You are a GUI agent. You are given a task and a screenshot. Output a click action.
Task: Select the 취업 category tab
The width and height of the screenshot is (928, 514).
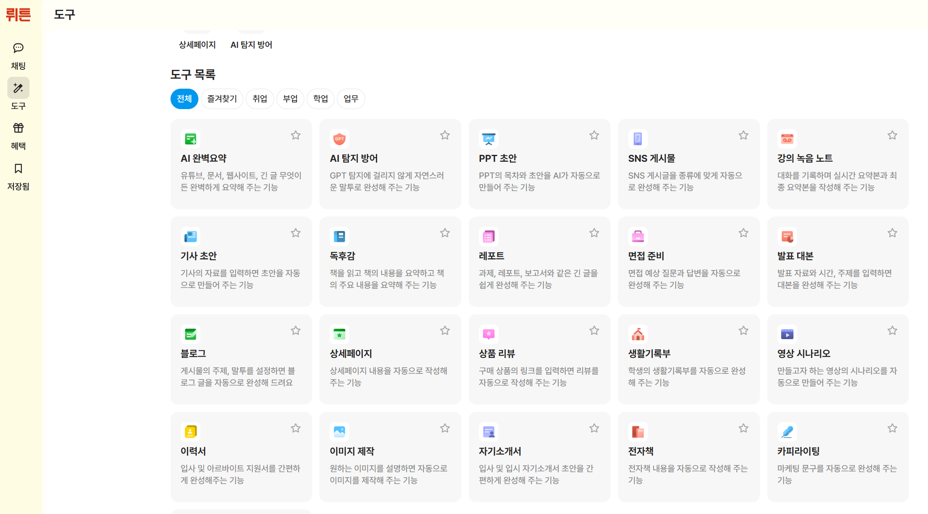(x=260, y=99)
